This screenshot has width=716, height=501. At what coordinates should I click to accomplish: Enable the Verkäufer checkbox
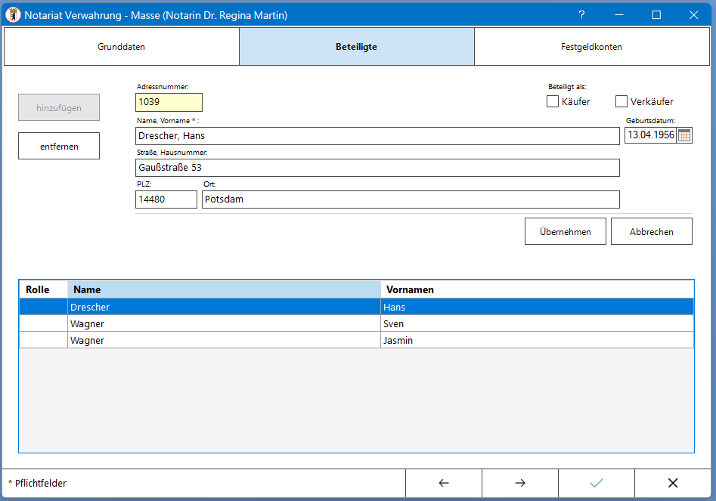(621, 101)
